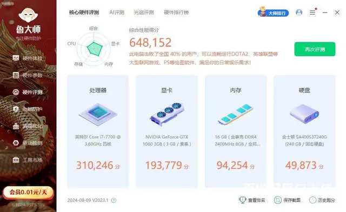Click the 保存截图 screenshot icon

[x=277, y=200]
